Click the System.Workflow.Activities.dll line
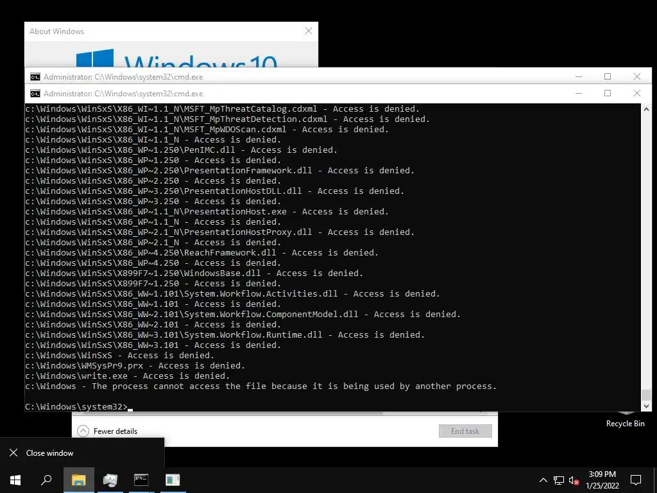 [x=232, y=294]
